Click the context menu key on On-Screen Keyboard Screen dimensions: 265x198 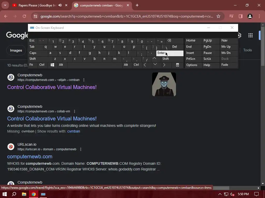[x=178, y=65]
